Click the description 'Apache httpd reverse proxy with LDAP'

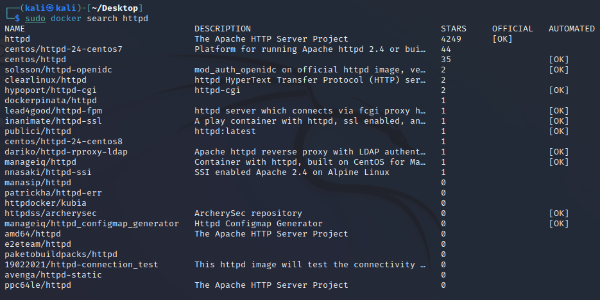310,152
